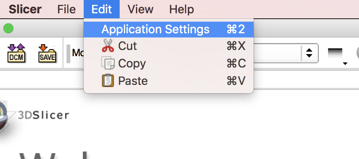Screen dimensions: 359x159
Task: Open the File menu
Action: (67, 9)
